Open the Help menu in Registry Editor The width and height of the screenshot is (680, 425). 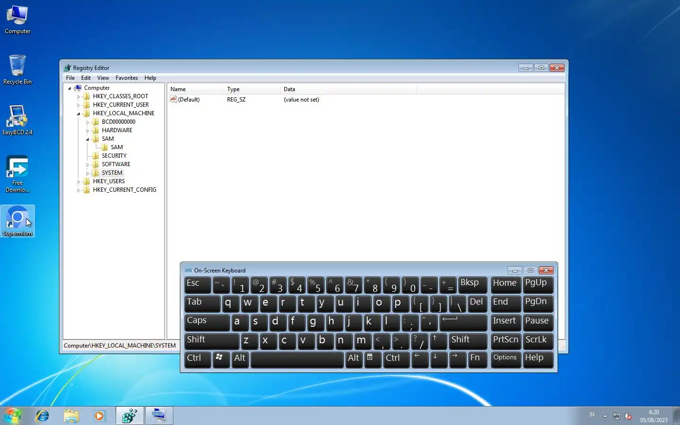point(150,78)
